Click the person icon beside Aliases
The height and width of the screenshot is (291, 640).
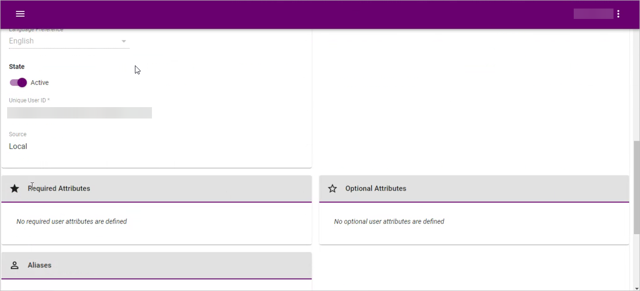point(15,265)
